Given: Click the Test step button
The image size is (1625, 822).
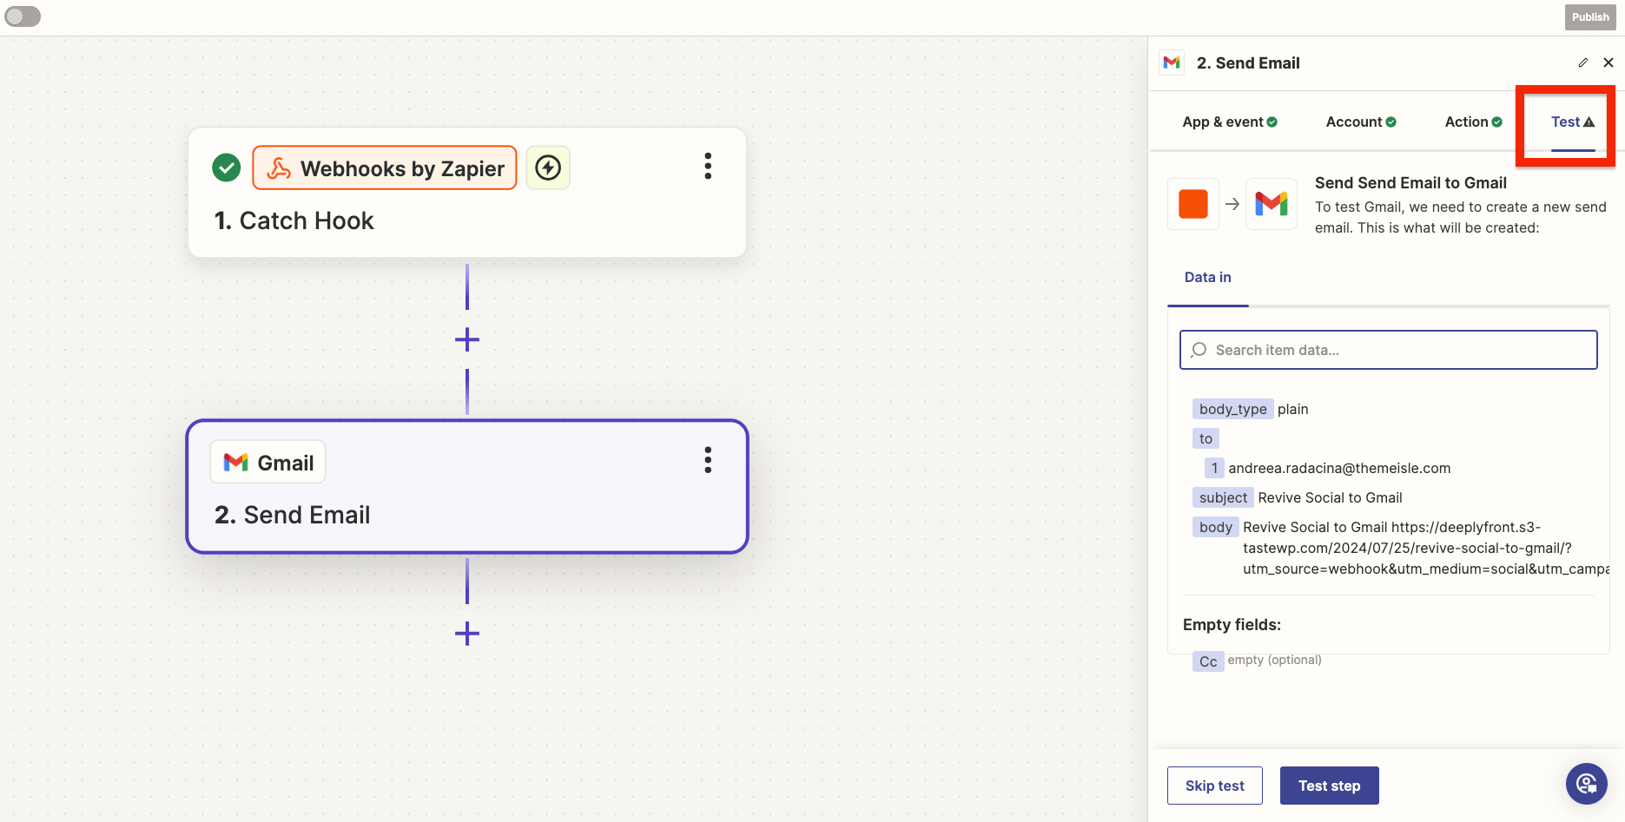Looking at the screenshot, I should pyautogui.click(x=1328, y=786).
